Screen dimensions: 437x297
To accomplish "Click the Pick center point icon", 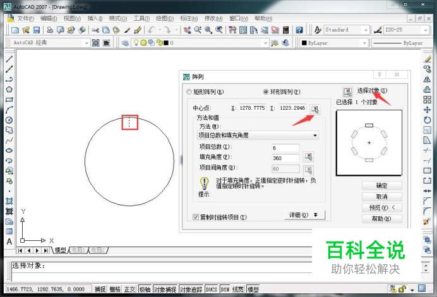I will (315, 109).
